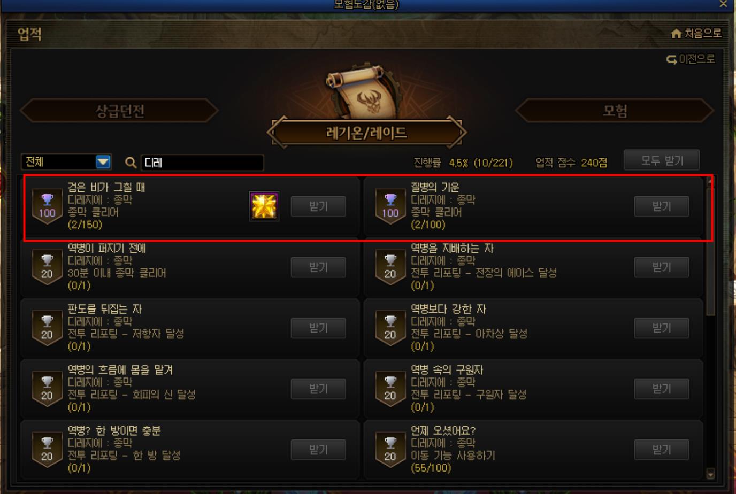This screenshot has width=736, height=494.
Task: Switch to the 상급던전 category tab
Action: coord(119,111)
